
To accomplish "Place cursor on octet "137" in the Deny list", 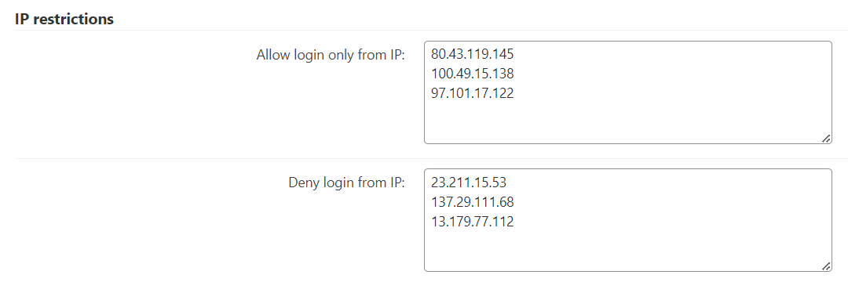I will coord(440,201).
